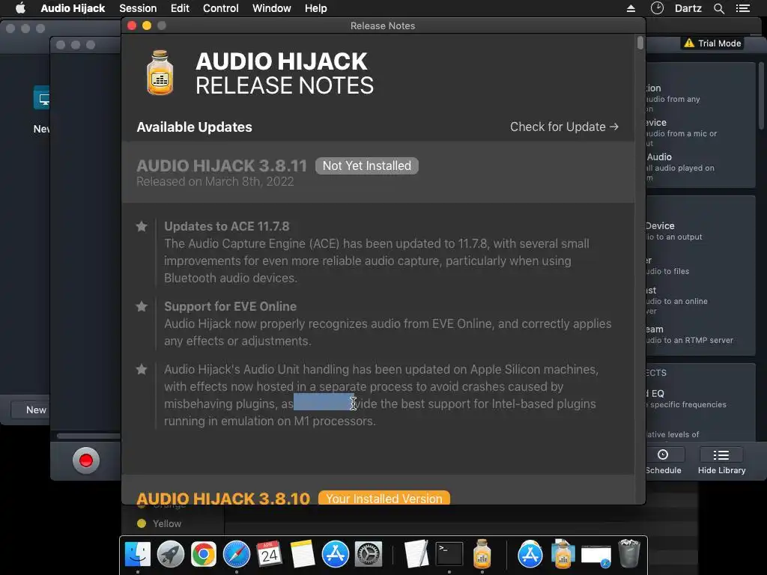767x575 pixels.
Task: Open TextEdit from the Dock
Action: point(416,554)
